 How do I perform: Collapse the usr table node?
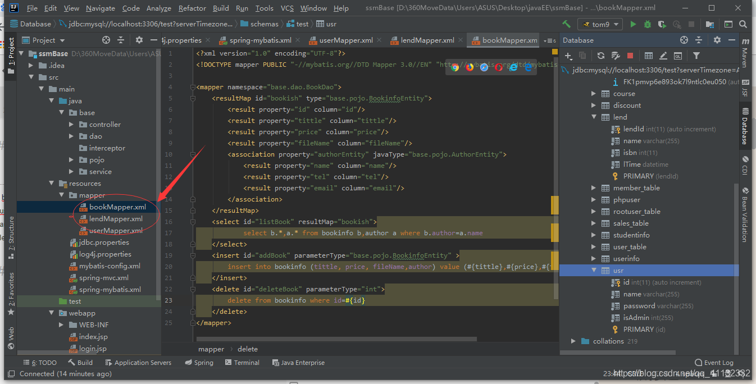click(x=594, y=271)
